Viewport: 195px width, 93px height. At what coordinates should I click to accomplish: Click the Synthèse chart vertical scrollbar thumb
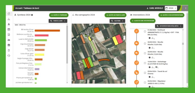point(67,44)
